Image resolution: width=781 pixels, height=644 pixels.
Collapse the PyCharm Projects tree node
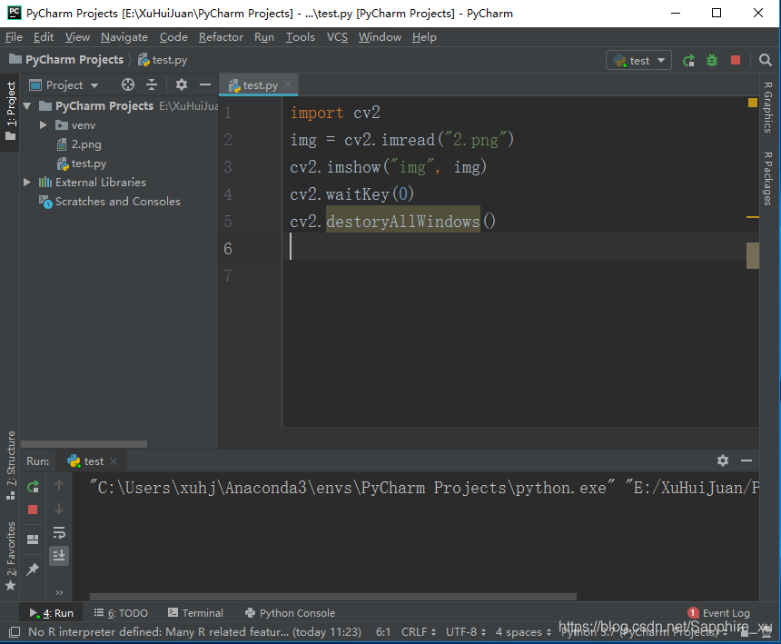27,105
